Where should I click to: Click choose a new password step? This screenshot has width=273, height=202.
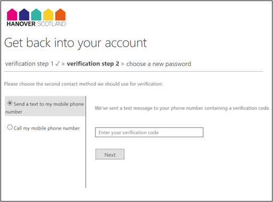point(159,64)
